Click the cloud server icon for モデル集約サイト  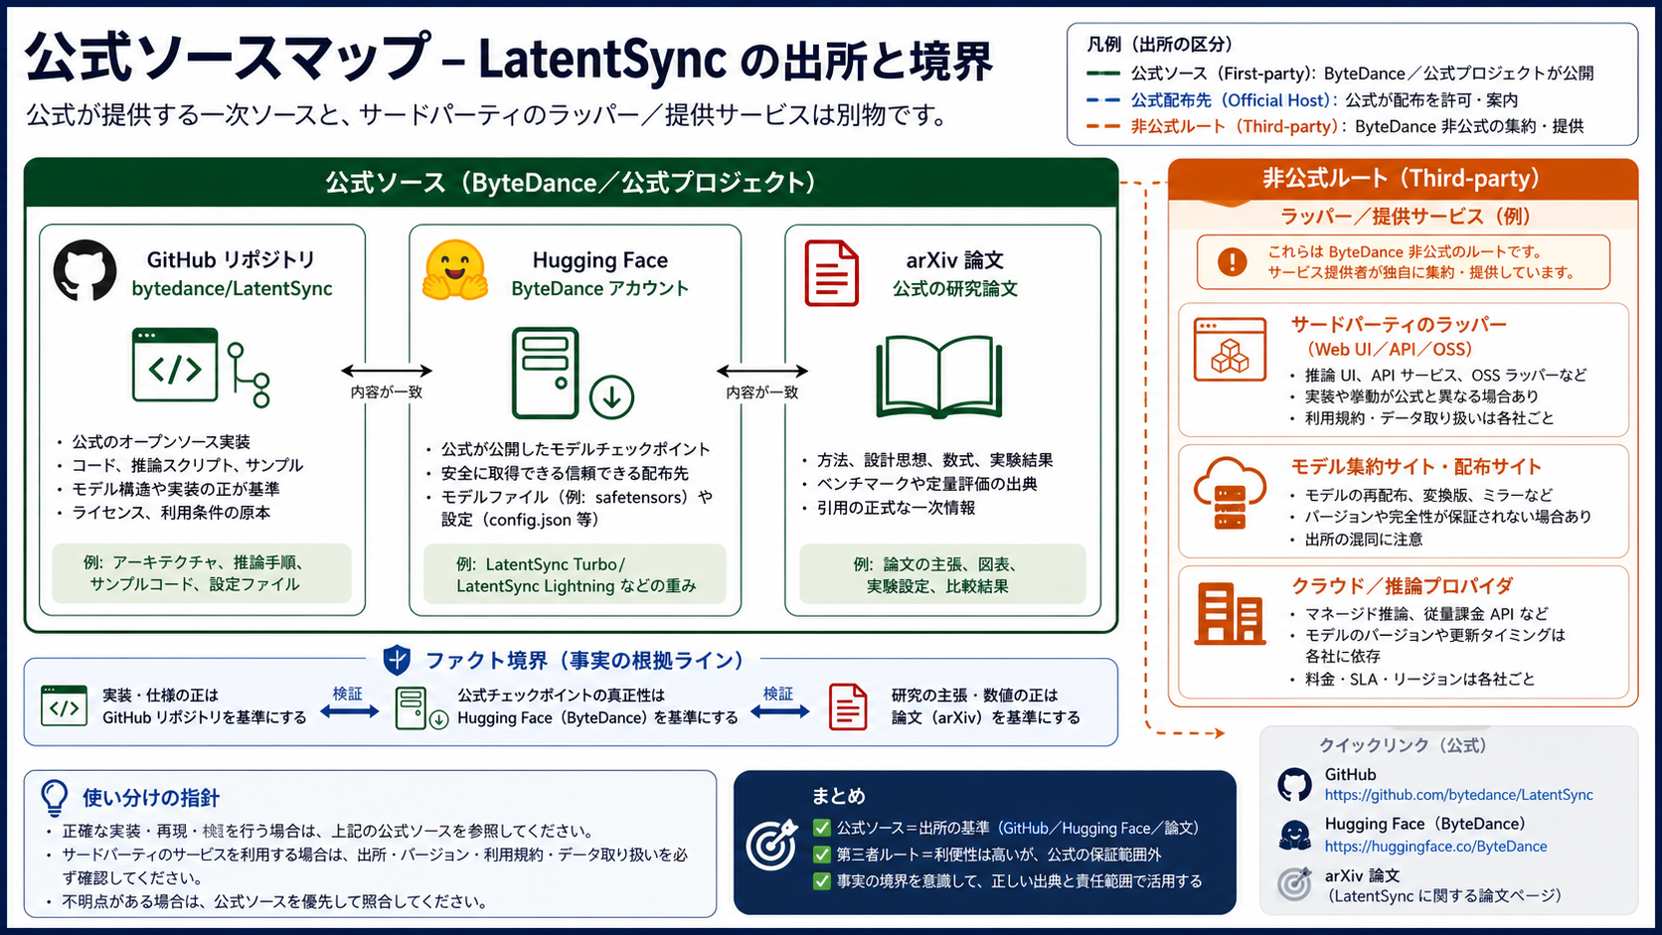[1230, 493]
